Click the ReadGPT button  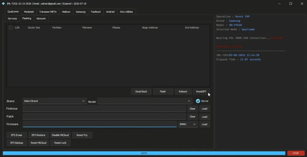pos(201,92)
